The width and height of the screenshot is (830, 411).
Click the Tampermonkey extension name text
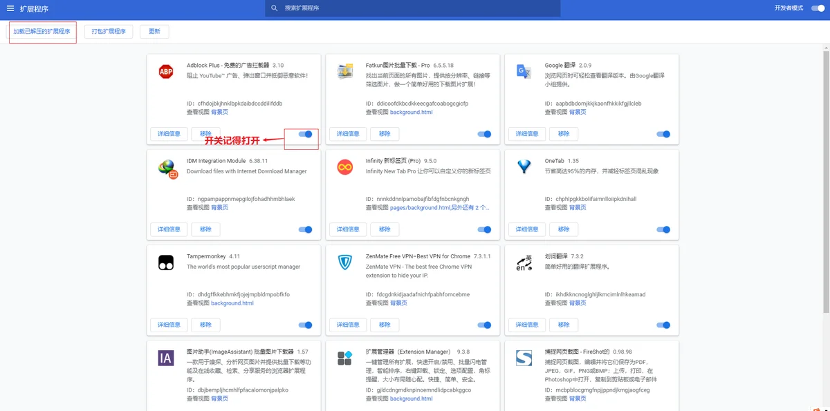click(206, 256)
